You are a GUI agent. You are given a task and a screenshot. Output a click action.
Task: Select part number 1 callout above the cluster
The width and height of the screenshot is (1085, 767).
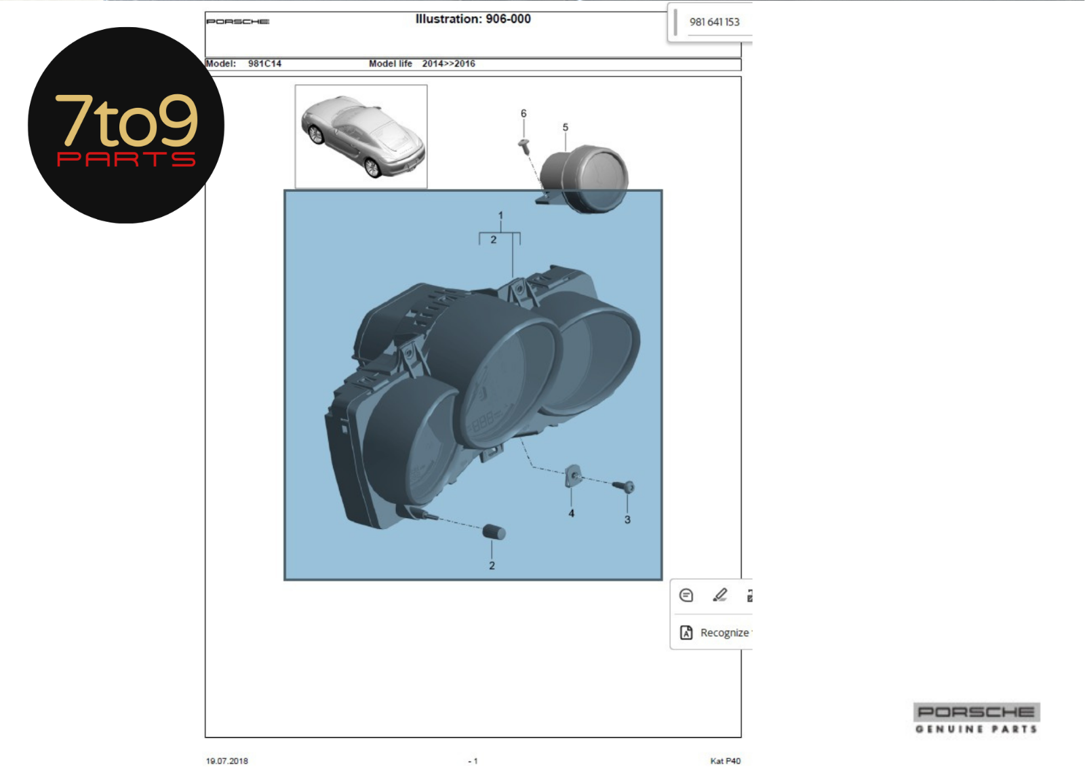500,216
